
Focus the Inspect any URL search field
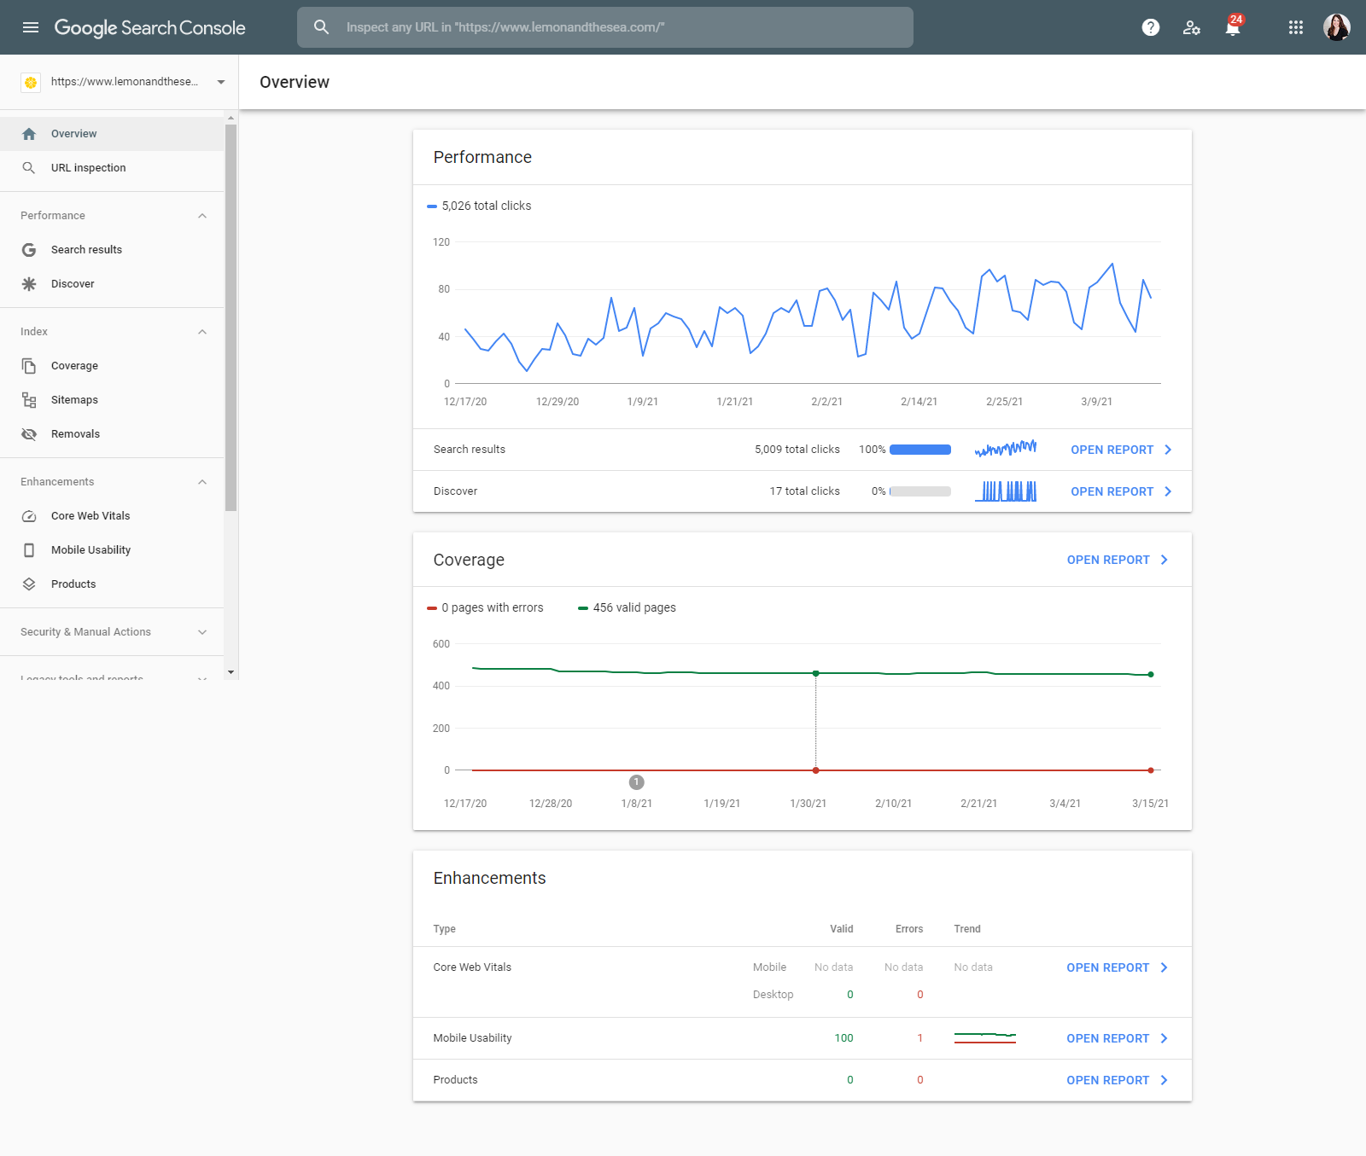pyautogui.click(x=605, y=27)
